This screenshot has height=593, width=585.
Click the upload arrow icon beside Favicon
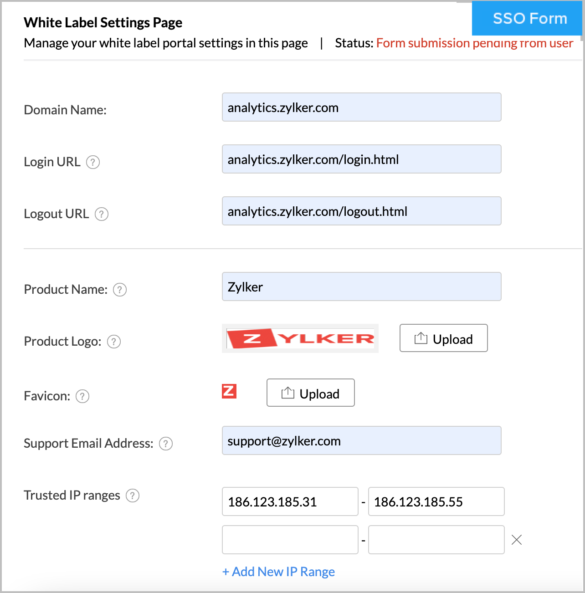[287, 393]
